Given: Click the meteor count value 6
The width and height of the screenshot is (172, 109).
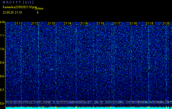Looking at the screenshot, I should click(38, 13).
